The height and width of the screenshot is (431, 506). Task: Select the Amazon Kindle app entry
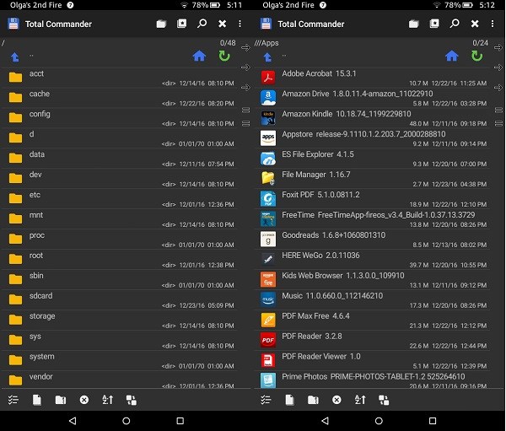(x=373, y=118)
